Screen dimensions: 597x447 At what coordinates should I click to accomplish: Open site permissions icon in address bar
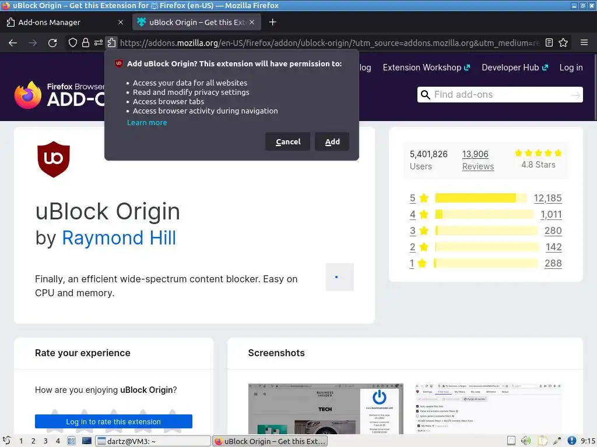[x=98, y=42]
